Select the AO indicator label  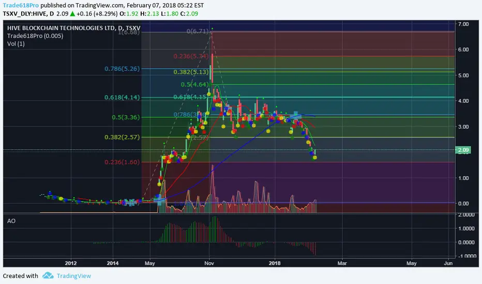pos(11,221)
